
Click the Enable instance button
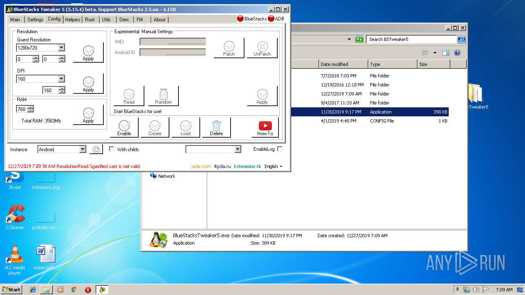(x=124, y=127)
